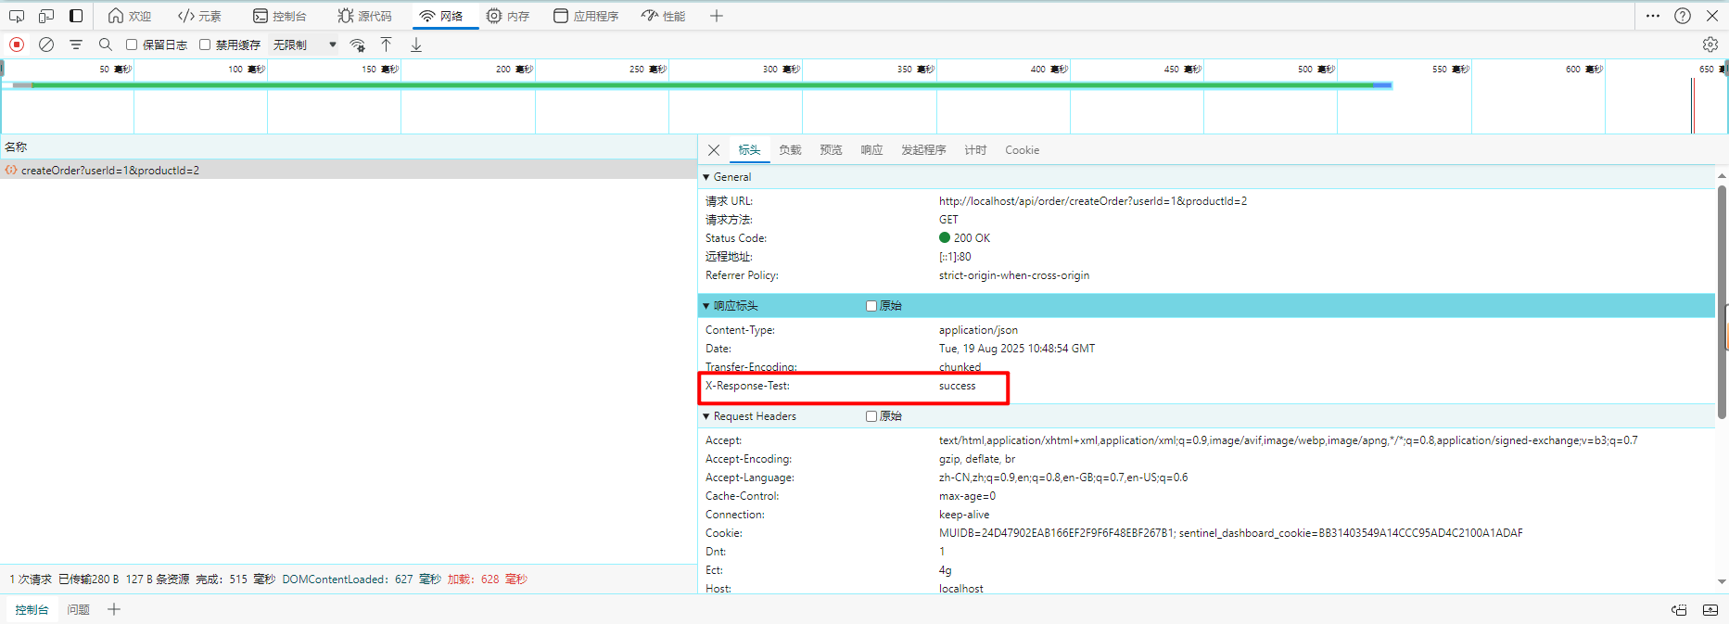Close DevTools with the top-right X
The image size is (1729, 624).
click(1712, 16)
